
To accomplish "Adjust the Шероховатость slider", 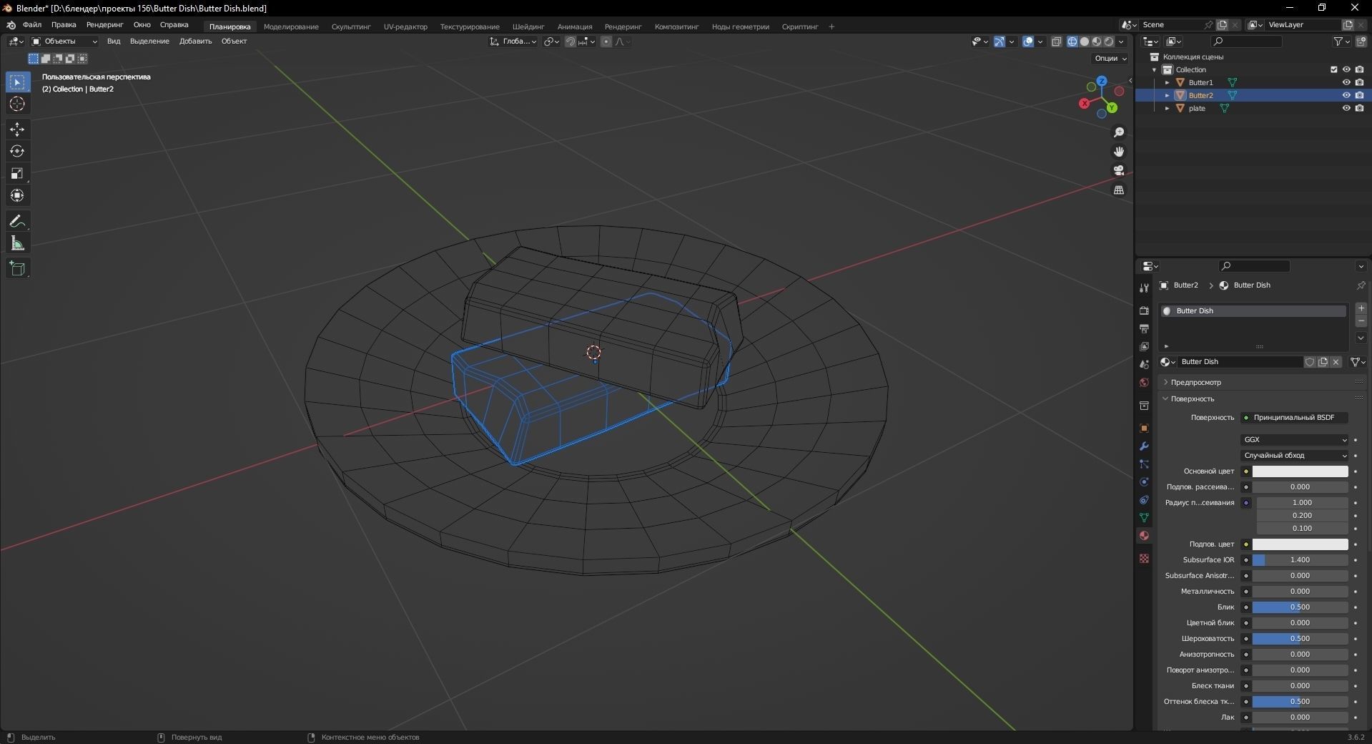I will [1300, 639].
